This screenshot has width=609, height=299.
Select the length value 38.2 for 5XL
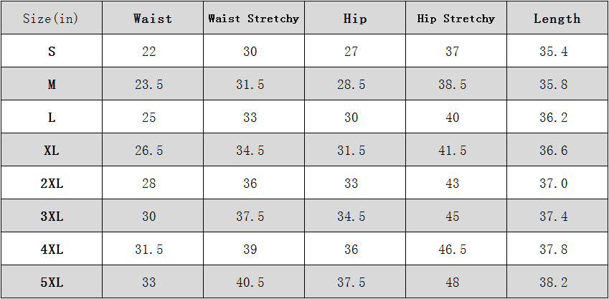click(x=554, y=283)
